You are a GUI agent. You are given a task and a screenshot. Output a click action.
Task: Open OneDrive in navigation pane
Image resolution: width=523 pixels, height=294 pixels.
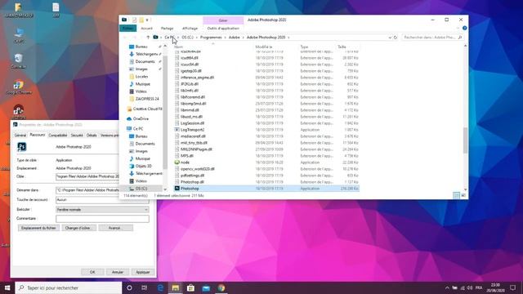click(x=141, y=118)
